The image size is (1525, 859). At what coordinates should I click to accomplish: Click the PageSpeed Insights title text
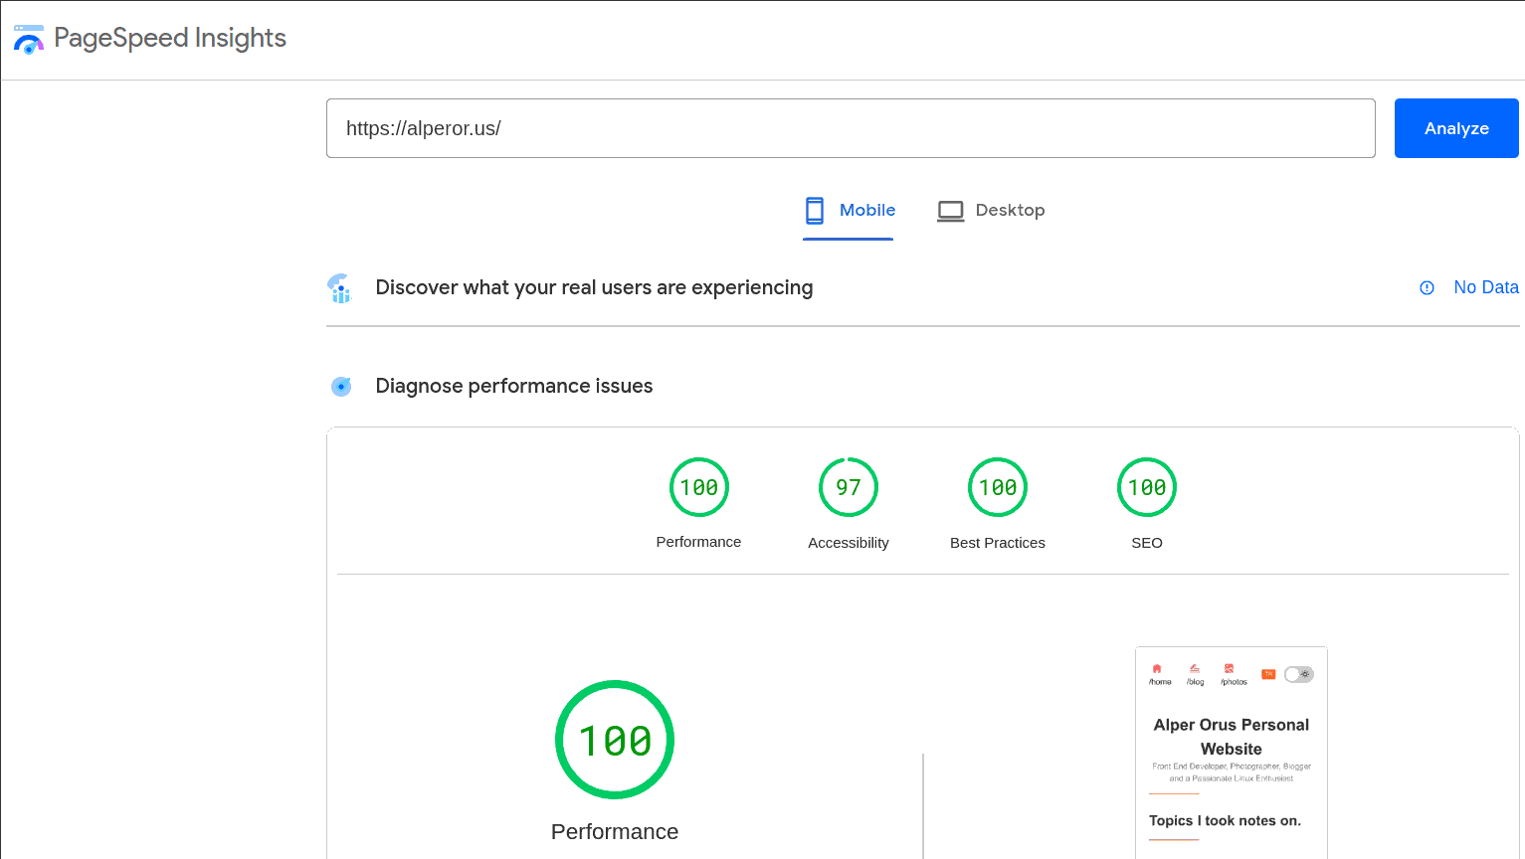170,38
